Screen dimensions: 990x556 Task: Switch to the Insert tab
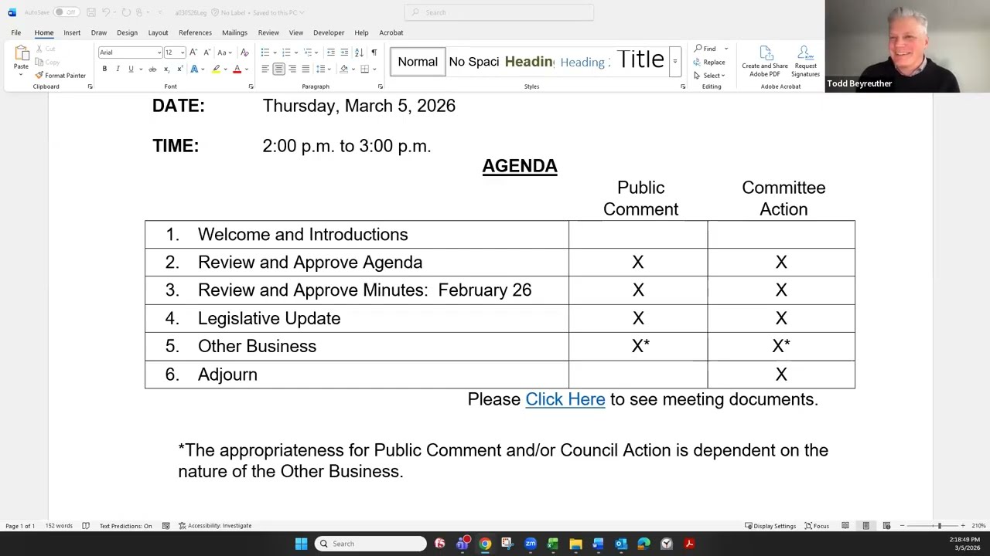72,32
